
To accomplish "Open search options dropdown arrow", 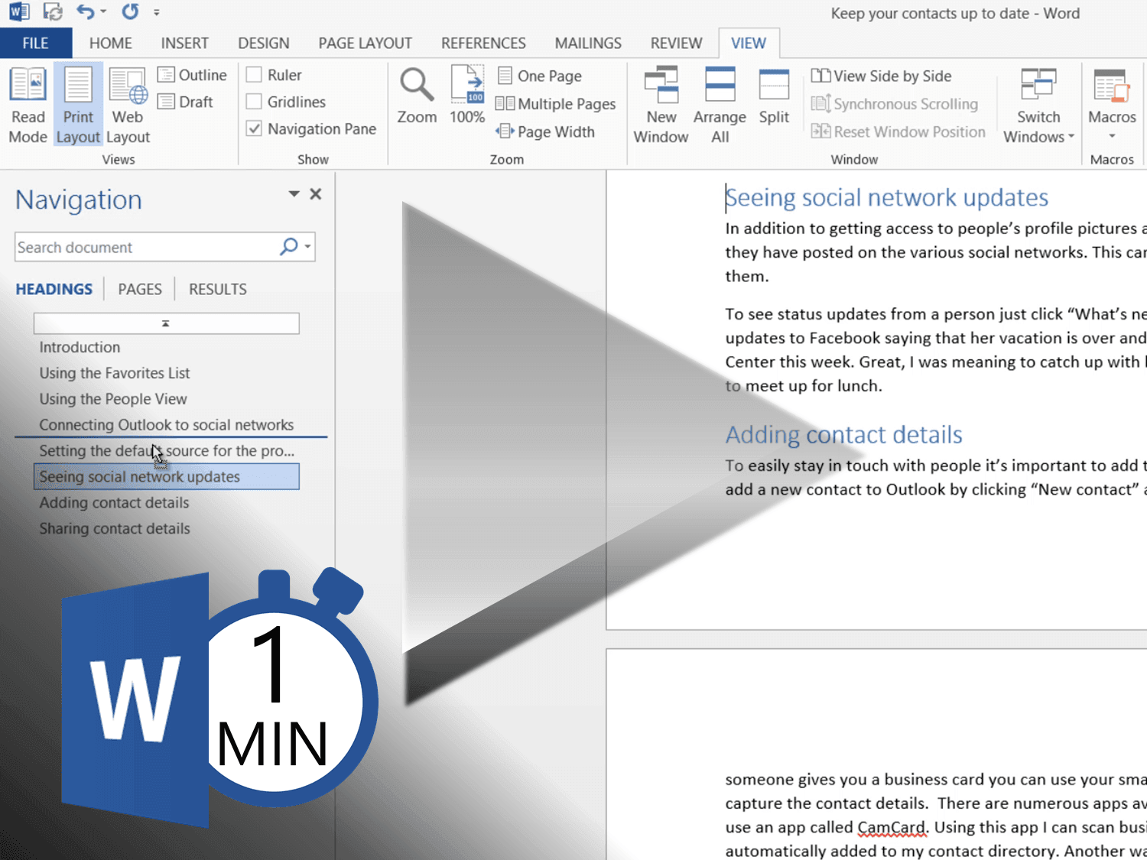I will (x=307, y=246).
